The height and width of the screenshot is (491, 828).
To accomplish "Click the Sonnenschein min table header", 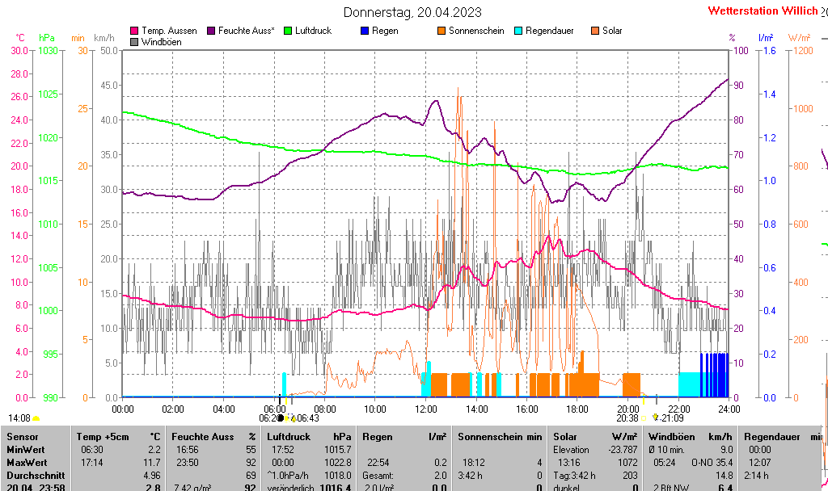I will click(x=500, y=437).
